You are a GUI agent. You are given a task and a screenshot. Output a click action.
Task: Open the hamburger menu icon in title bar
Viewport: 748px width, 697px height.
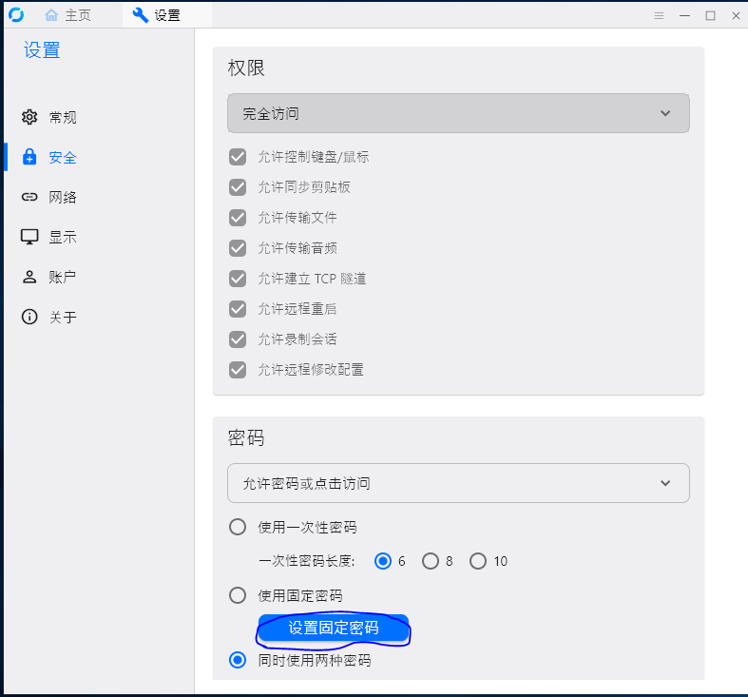[659, 15]
